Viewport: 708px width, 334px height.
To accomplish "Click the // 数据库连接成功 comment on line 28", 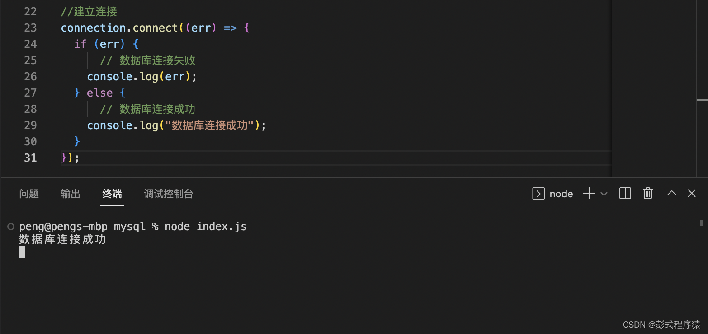I will pos(147,109).
